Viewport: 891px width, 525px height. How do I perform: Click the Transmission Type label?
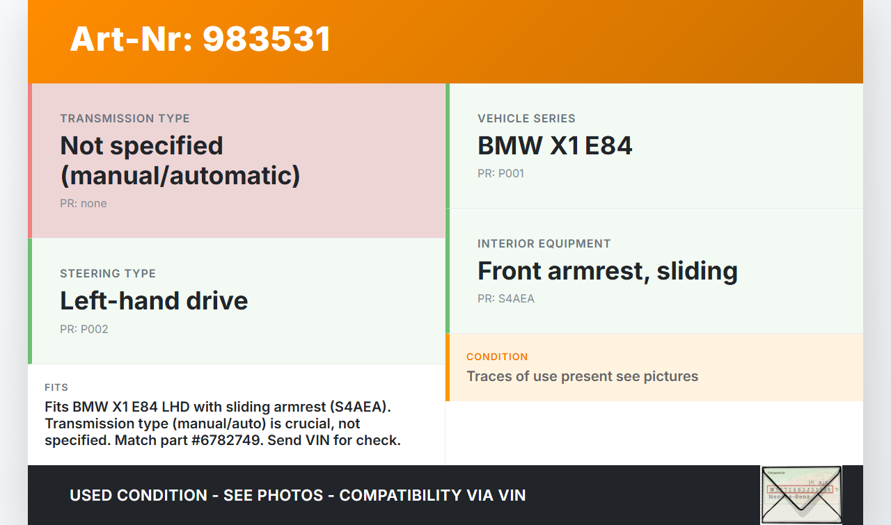click(125, 118)
